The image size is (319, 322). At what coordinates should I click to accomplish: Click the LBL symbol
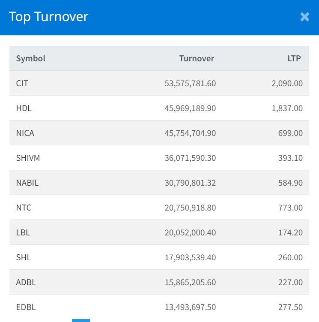coord(23,232)
